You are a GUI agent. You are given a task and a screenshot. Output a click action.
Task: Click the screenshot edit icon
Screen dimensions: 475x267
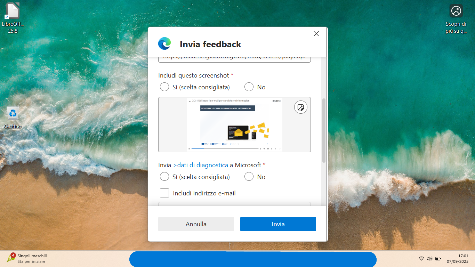301,107
